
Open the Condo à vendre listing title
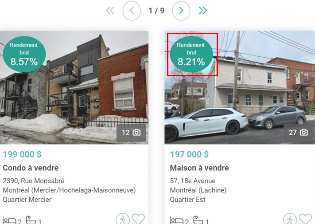click(x=31, y=168)
